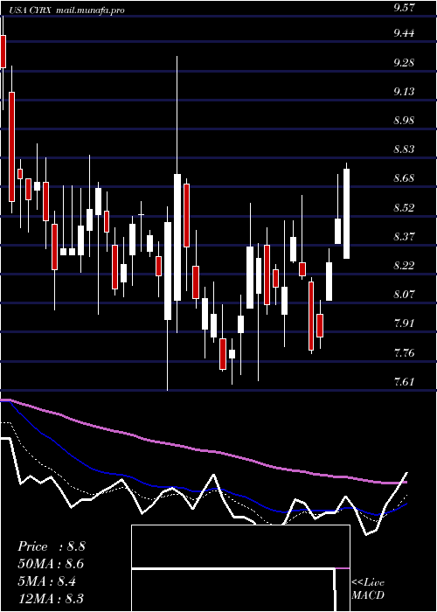437x612 pixels.
Task: Click the '50MA : 8.6' legend entry
Action: pyautogui.click(x=51, y=564)
